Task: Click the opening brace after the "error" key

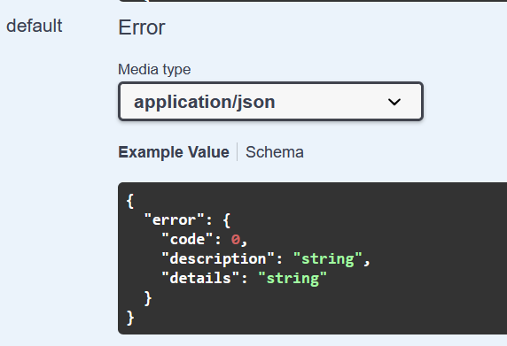Action: tap(226, 220)
